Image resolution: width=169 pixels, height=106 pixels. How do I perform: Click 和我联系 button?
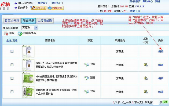(x=56, y=8)
